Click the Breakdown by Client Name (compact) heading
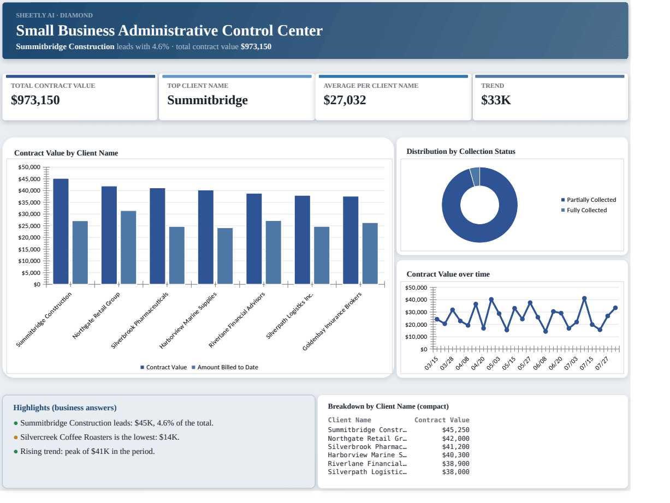670x503 pixels. (388, 406)
